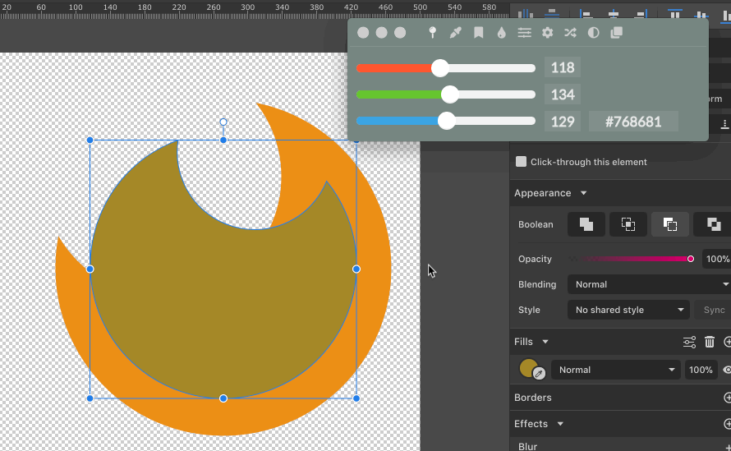
Task: Activate the eyedropper in the color picker toolbar
Action: tap(455, 33)
